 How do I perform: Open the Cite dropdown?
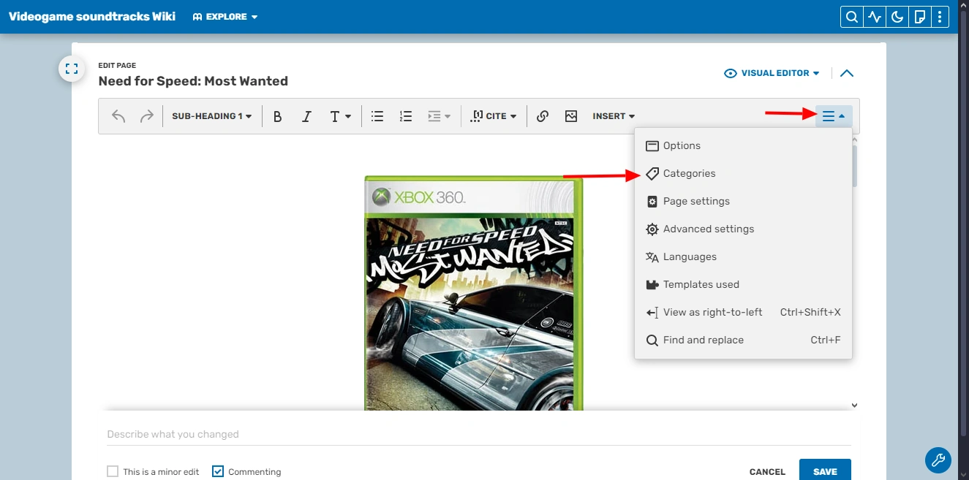click(x=494, y=116)
